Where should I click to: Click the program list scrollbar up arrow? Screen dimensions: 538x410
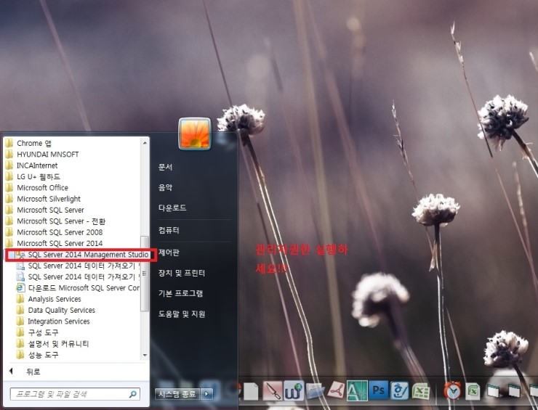[x=145, y=142]
